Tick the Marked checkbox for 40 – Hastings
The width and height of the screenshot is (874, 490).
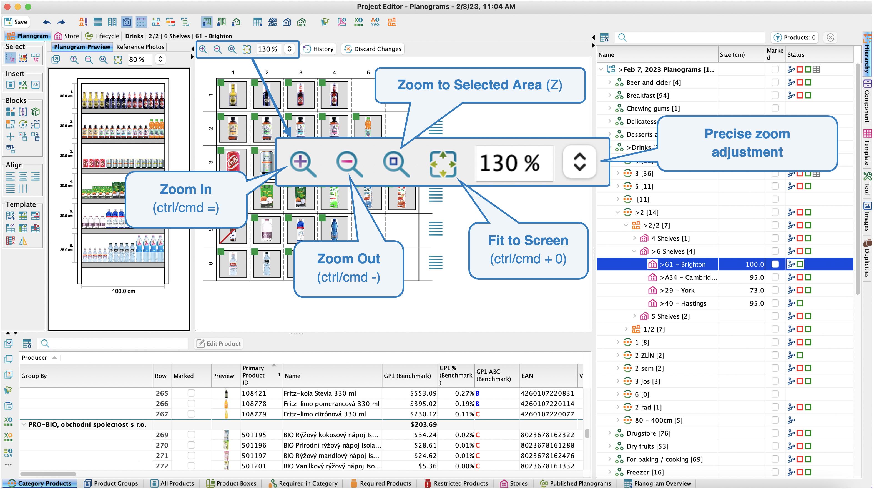tap(775, 303)
